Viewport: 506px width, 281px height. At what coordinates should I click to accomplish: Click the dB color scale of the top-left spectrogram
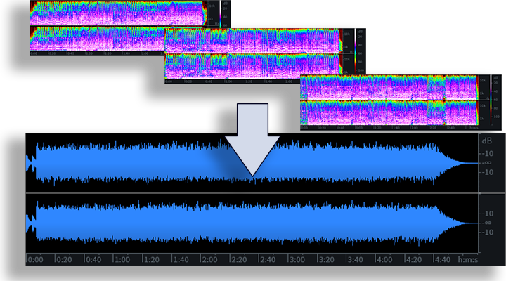point(221,15)
